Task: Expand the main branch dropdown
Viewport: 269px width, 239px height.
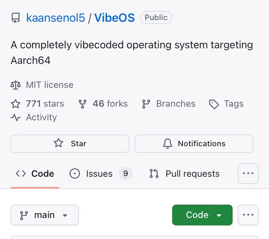Action: [45, 215]
